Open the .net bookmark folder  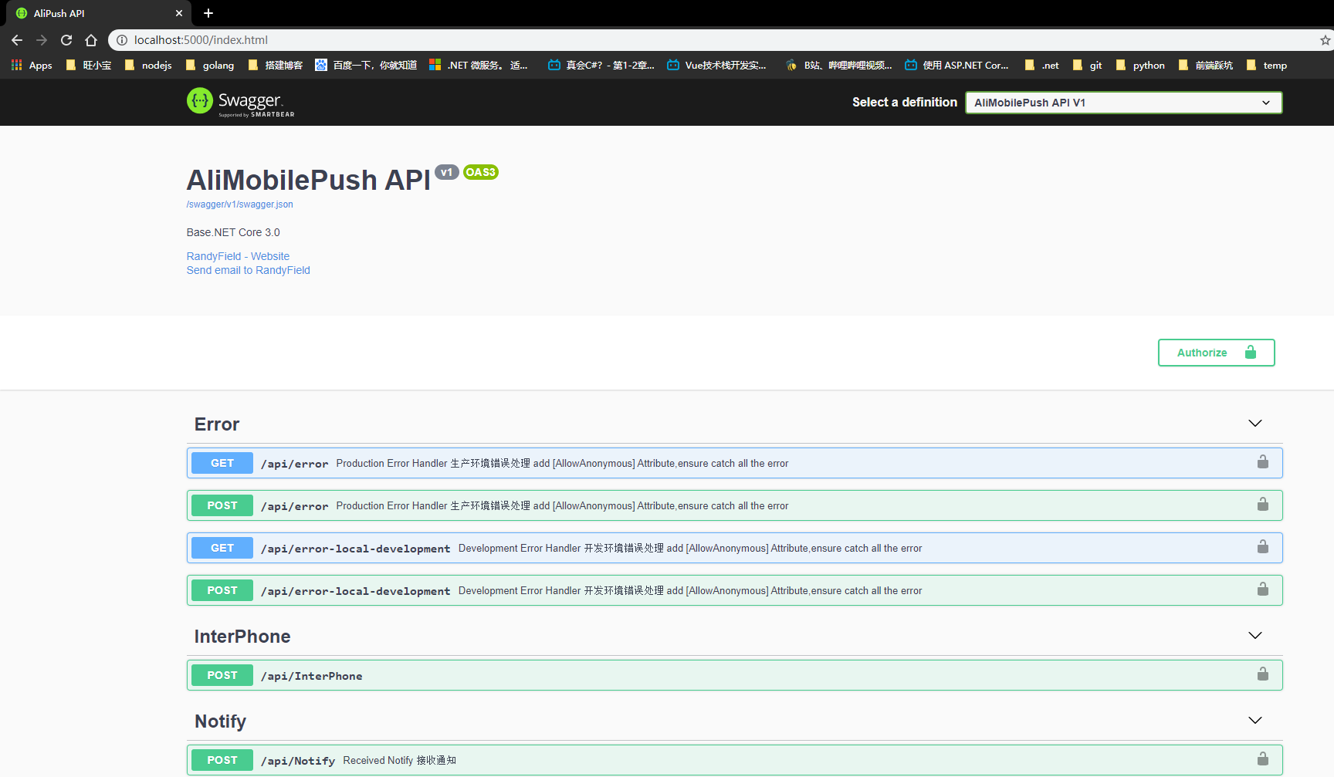pos(1042,66)
